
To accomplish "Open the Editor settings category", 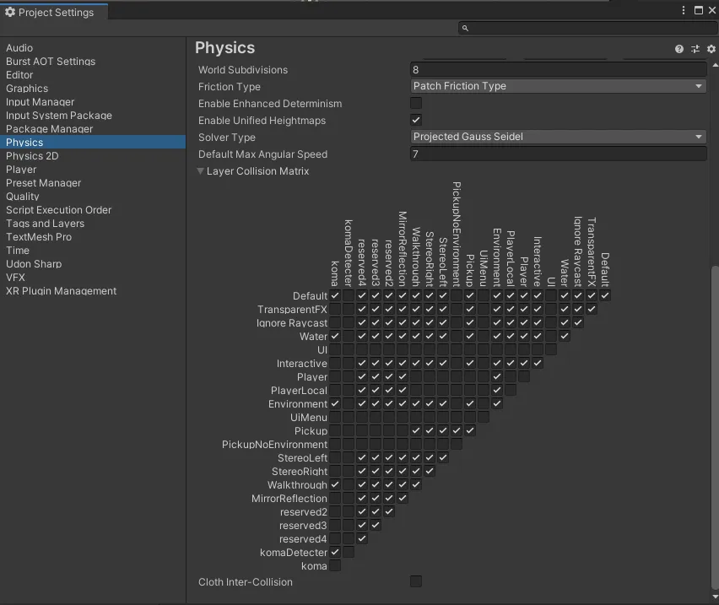I will coord(93,75).
